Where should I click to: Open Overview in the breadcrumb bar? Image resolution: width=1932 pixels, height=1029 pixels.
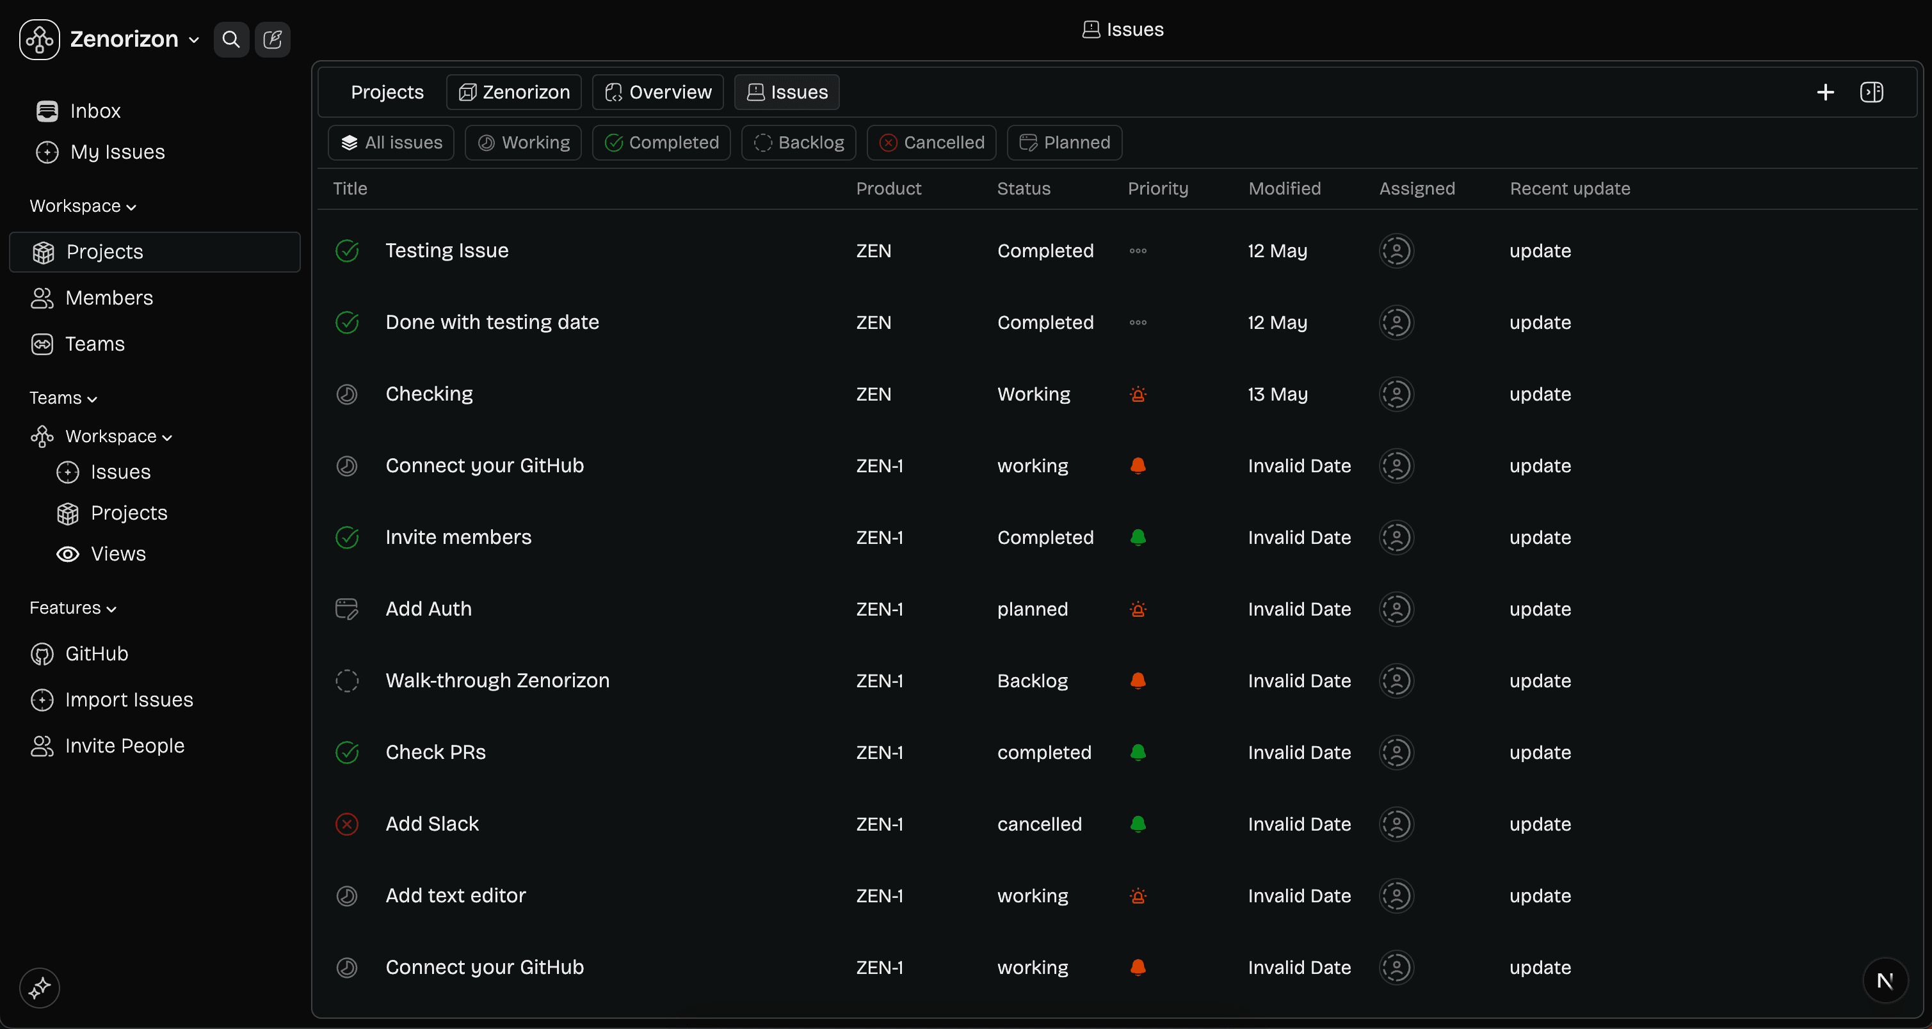(x=657, y=92)
